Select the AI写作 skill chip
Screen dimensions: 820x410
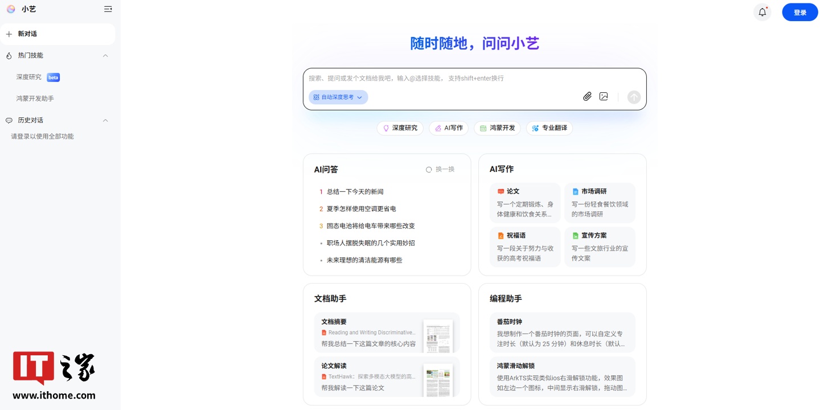(449, 128)
